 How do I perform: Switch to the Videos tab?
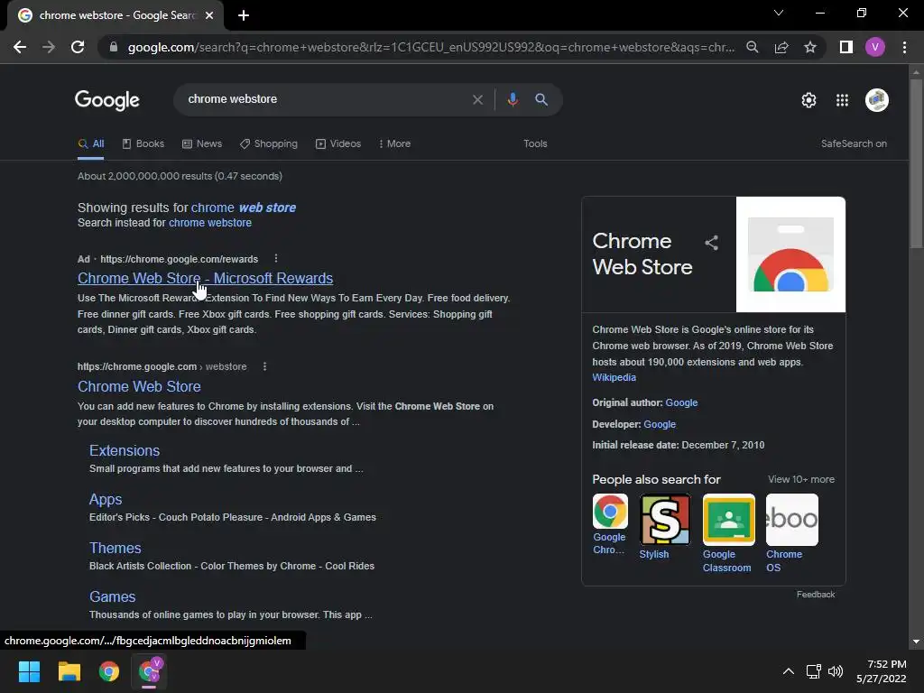338,143
